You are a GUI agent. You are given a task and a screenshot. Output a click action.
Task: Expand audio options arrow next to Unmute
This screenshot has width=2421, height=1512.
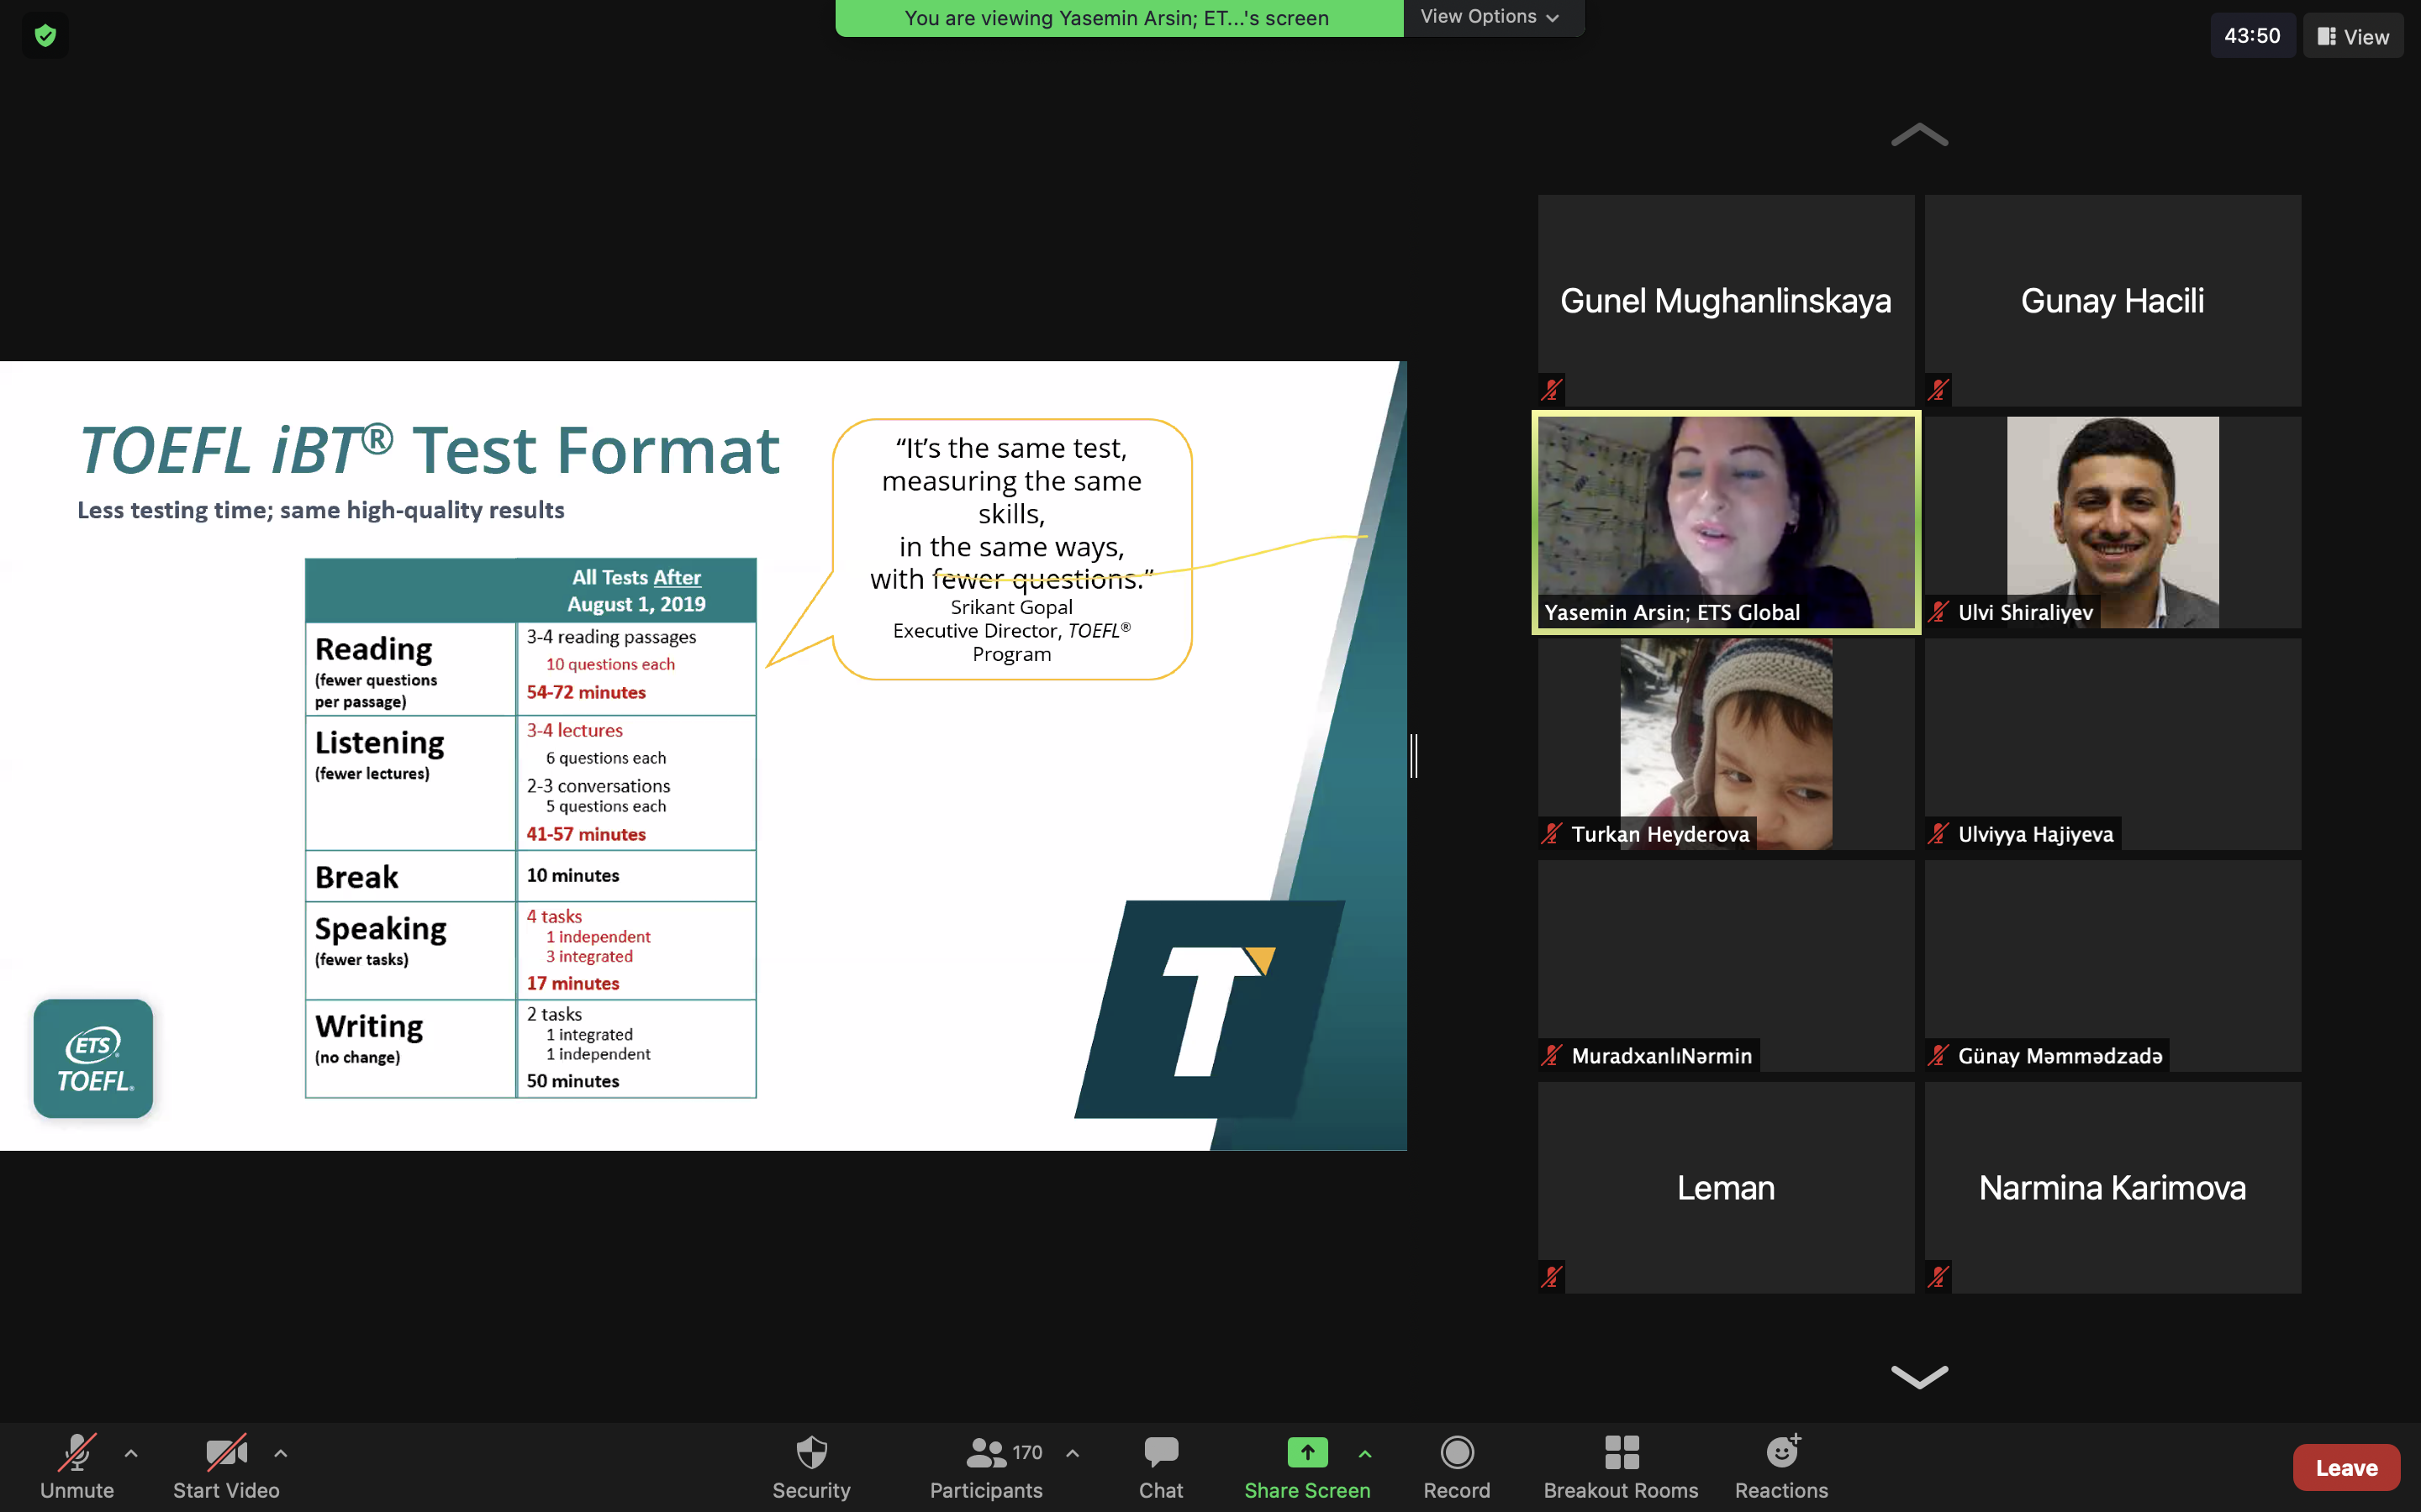[131, 1453]
